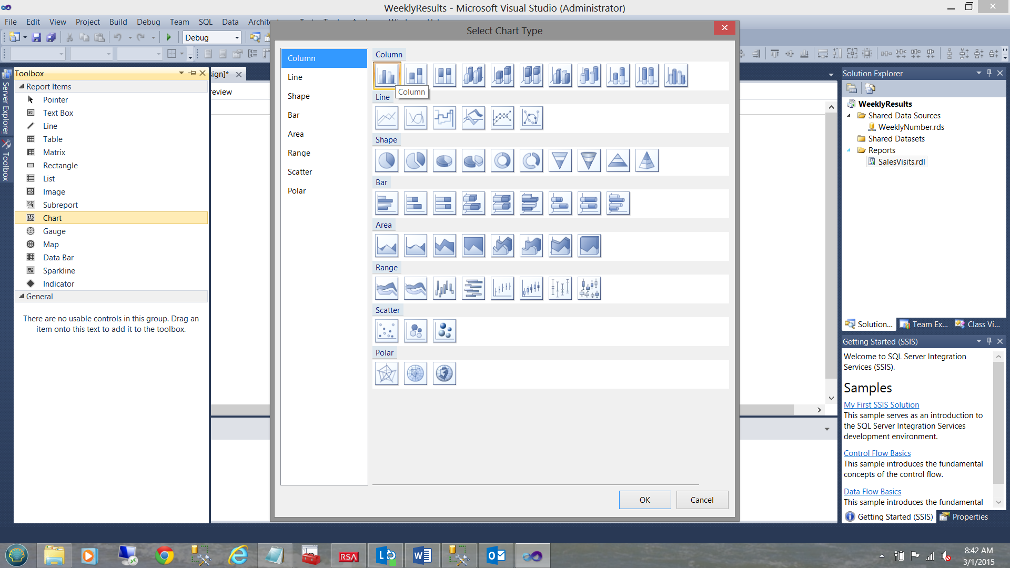The height and width of the screenshot is (568, 1010).
Task: Choose the candlestick range chart icon
Action: coord(531,288)
